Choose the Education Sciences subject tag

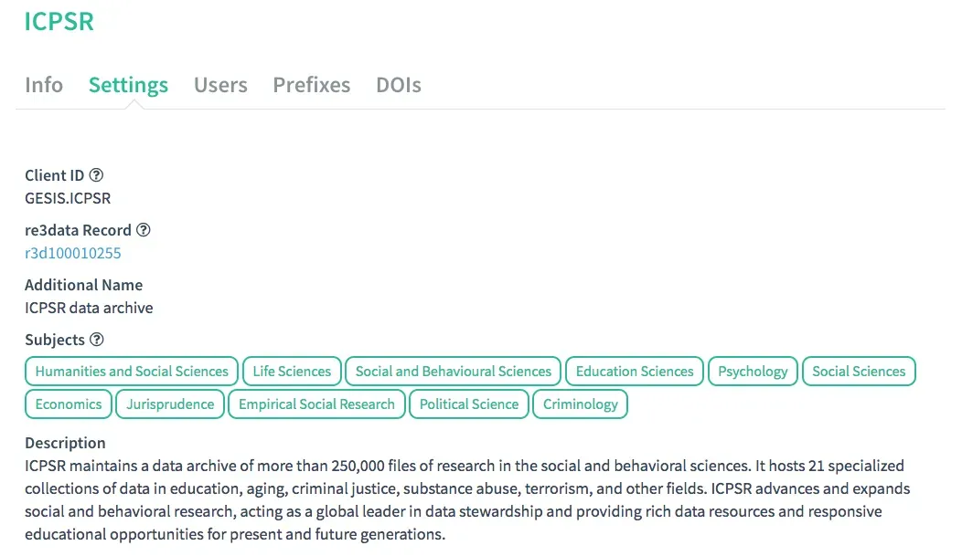pos(635,372)
